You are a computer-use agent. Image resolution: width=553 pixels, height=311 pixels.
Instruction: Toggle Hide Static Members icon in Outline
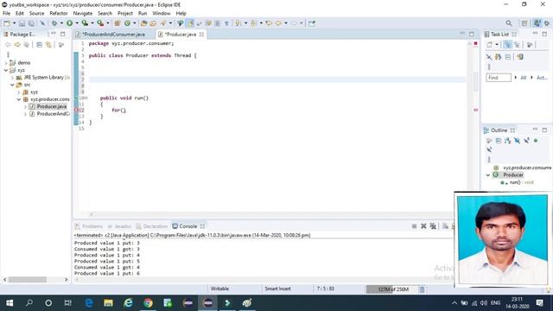click(526, 141)
